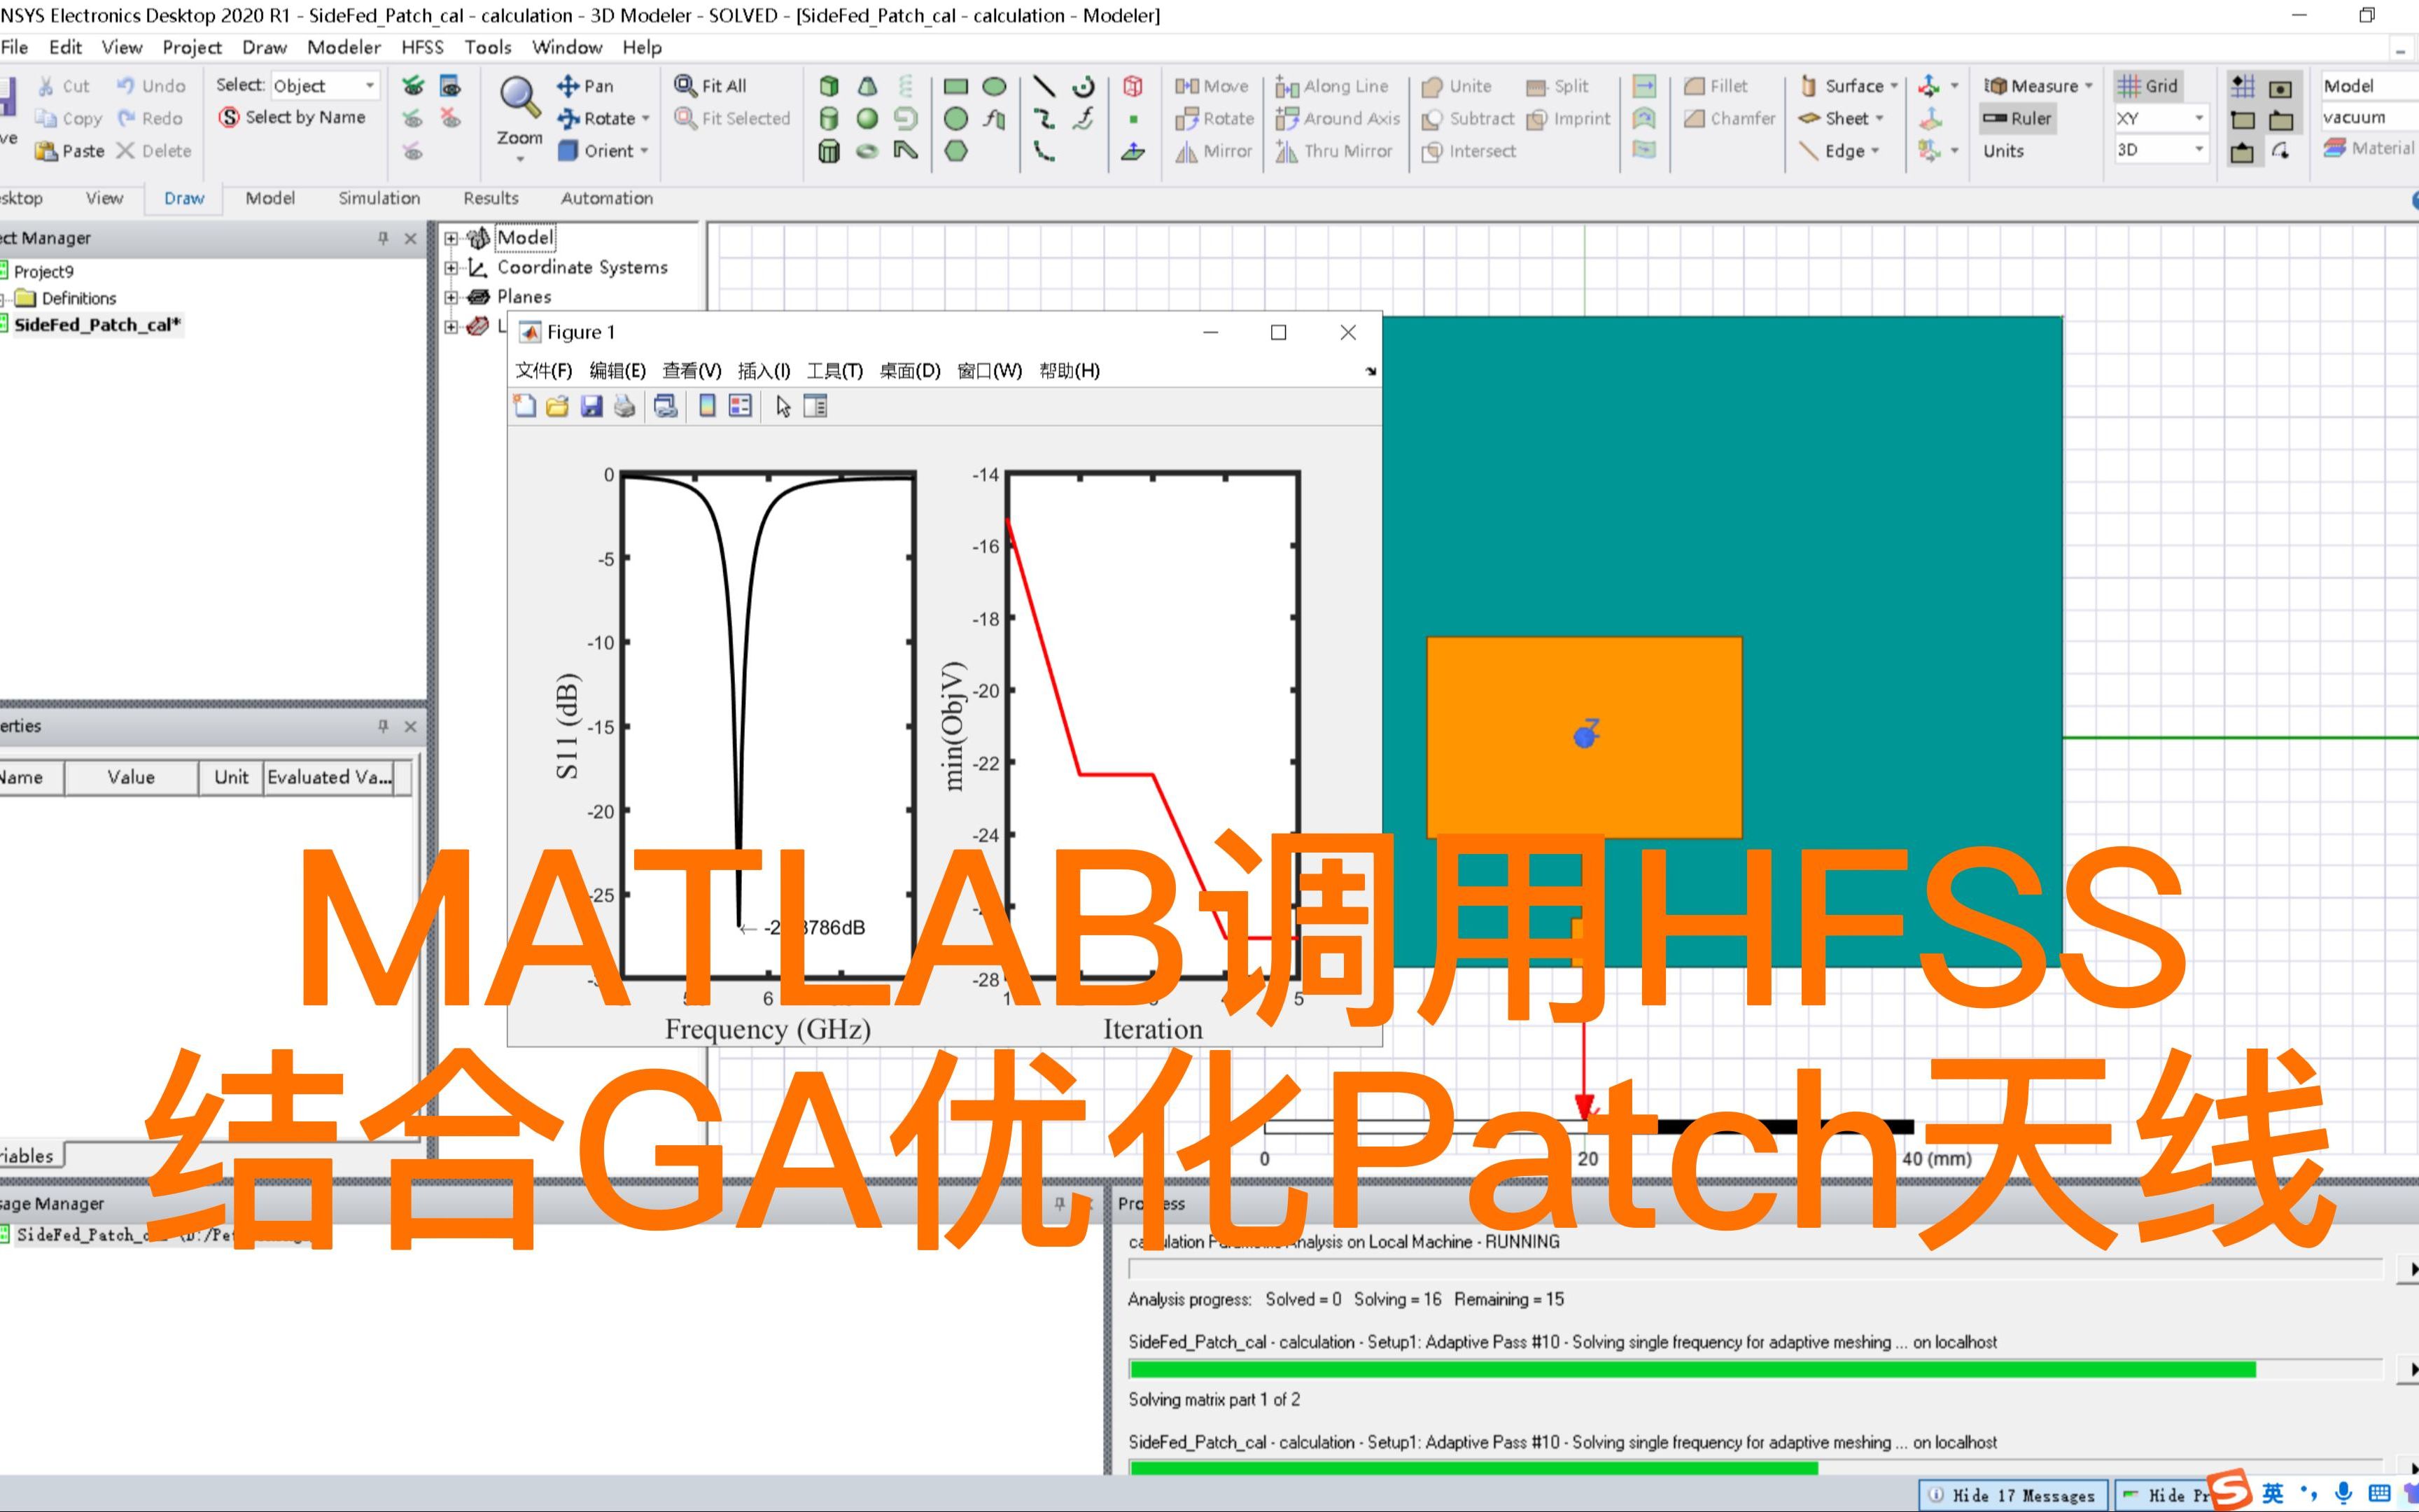Close the Project Manager panel

tap(410, 238)
